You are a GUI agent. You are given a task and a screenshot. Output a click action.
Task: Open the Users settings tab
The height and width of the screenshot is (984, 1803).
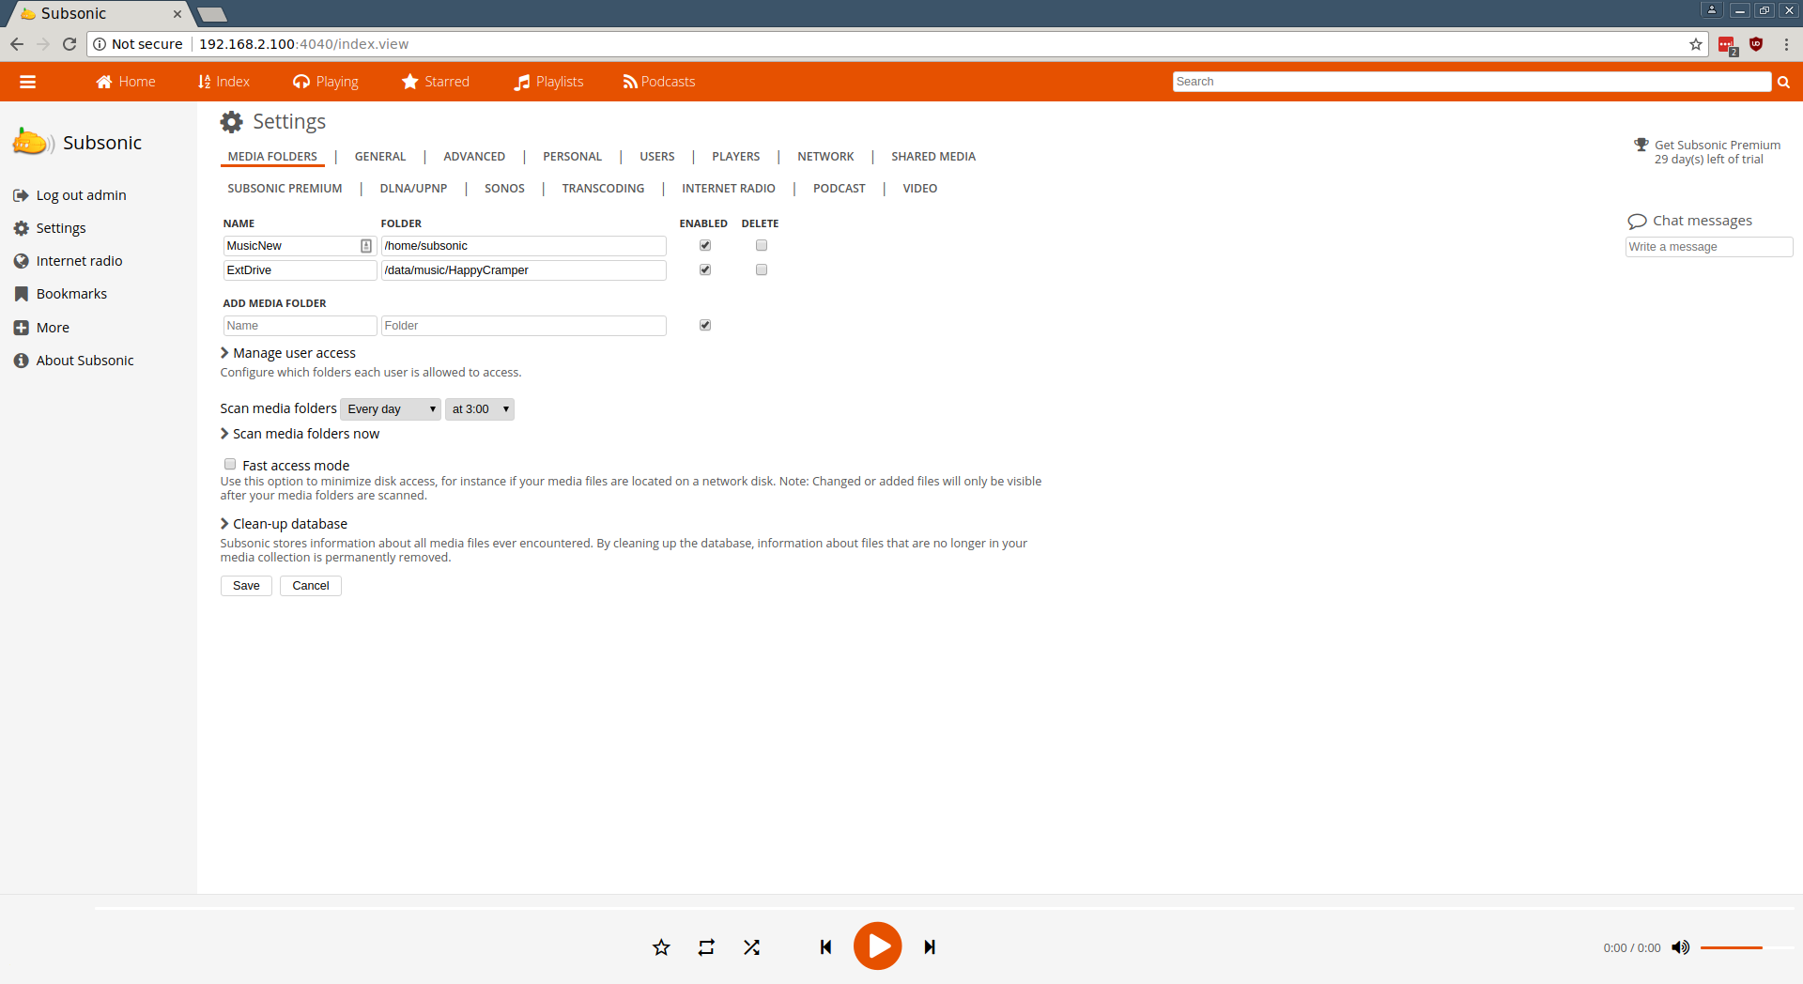coord(657,157)
